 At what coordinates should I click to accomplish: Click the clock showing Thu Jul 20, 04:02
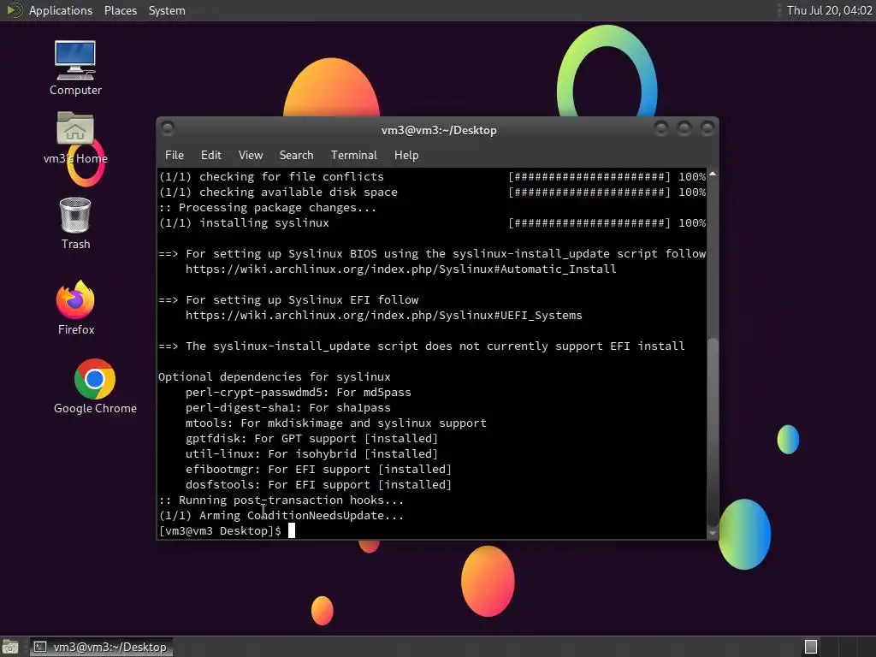coord(830,10)
